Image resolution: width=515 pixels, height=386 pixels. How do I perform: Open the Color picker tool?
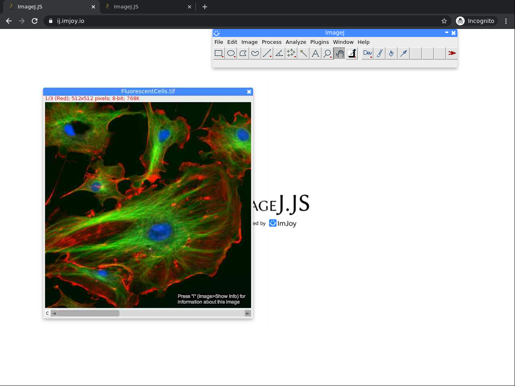[x=352, y=53]
